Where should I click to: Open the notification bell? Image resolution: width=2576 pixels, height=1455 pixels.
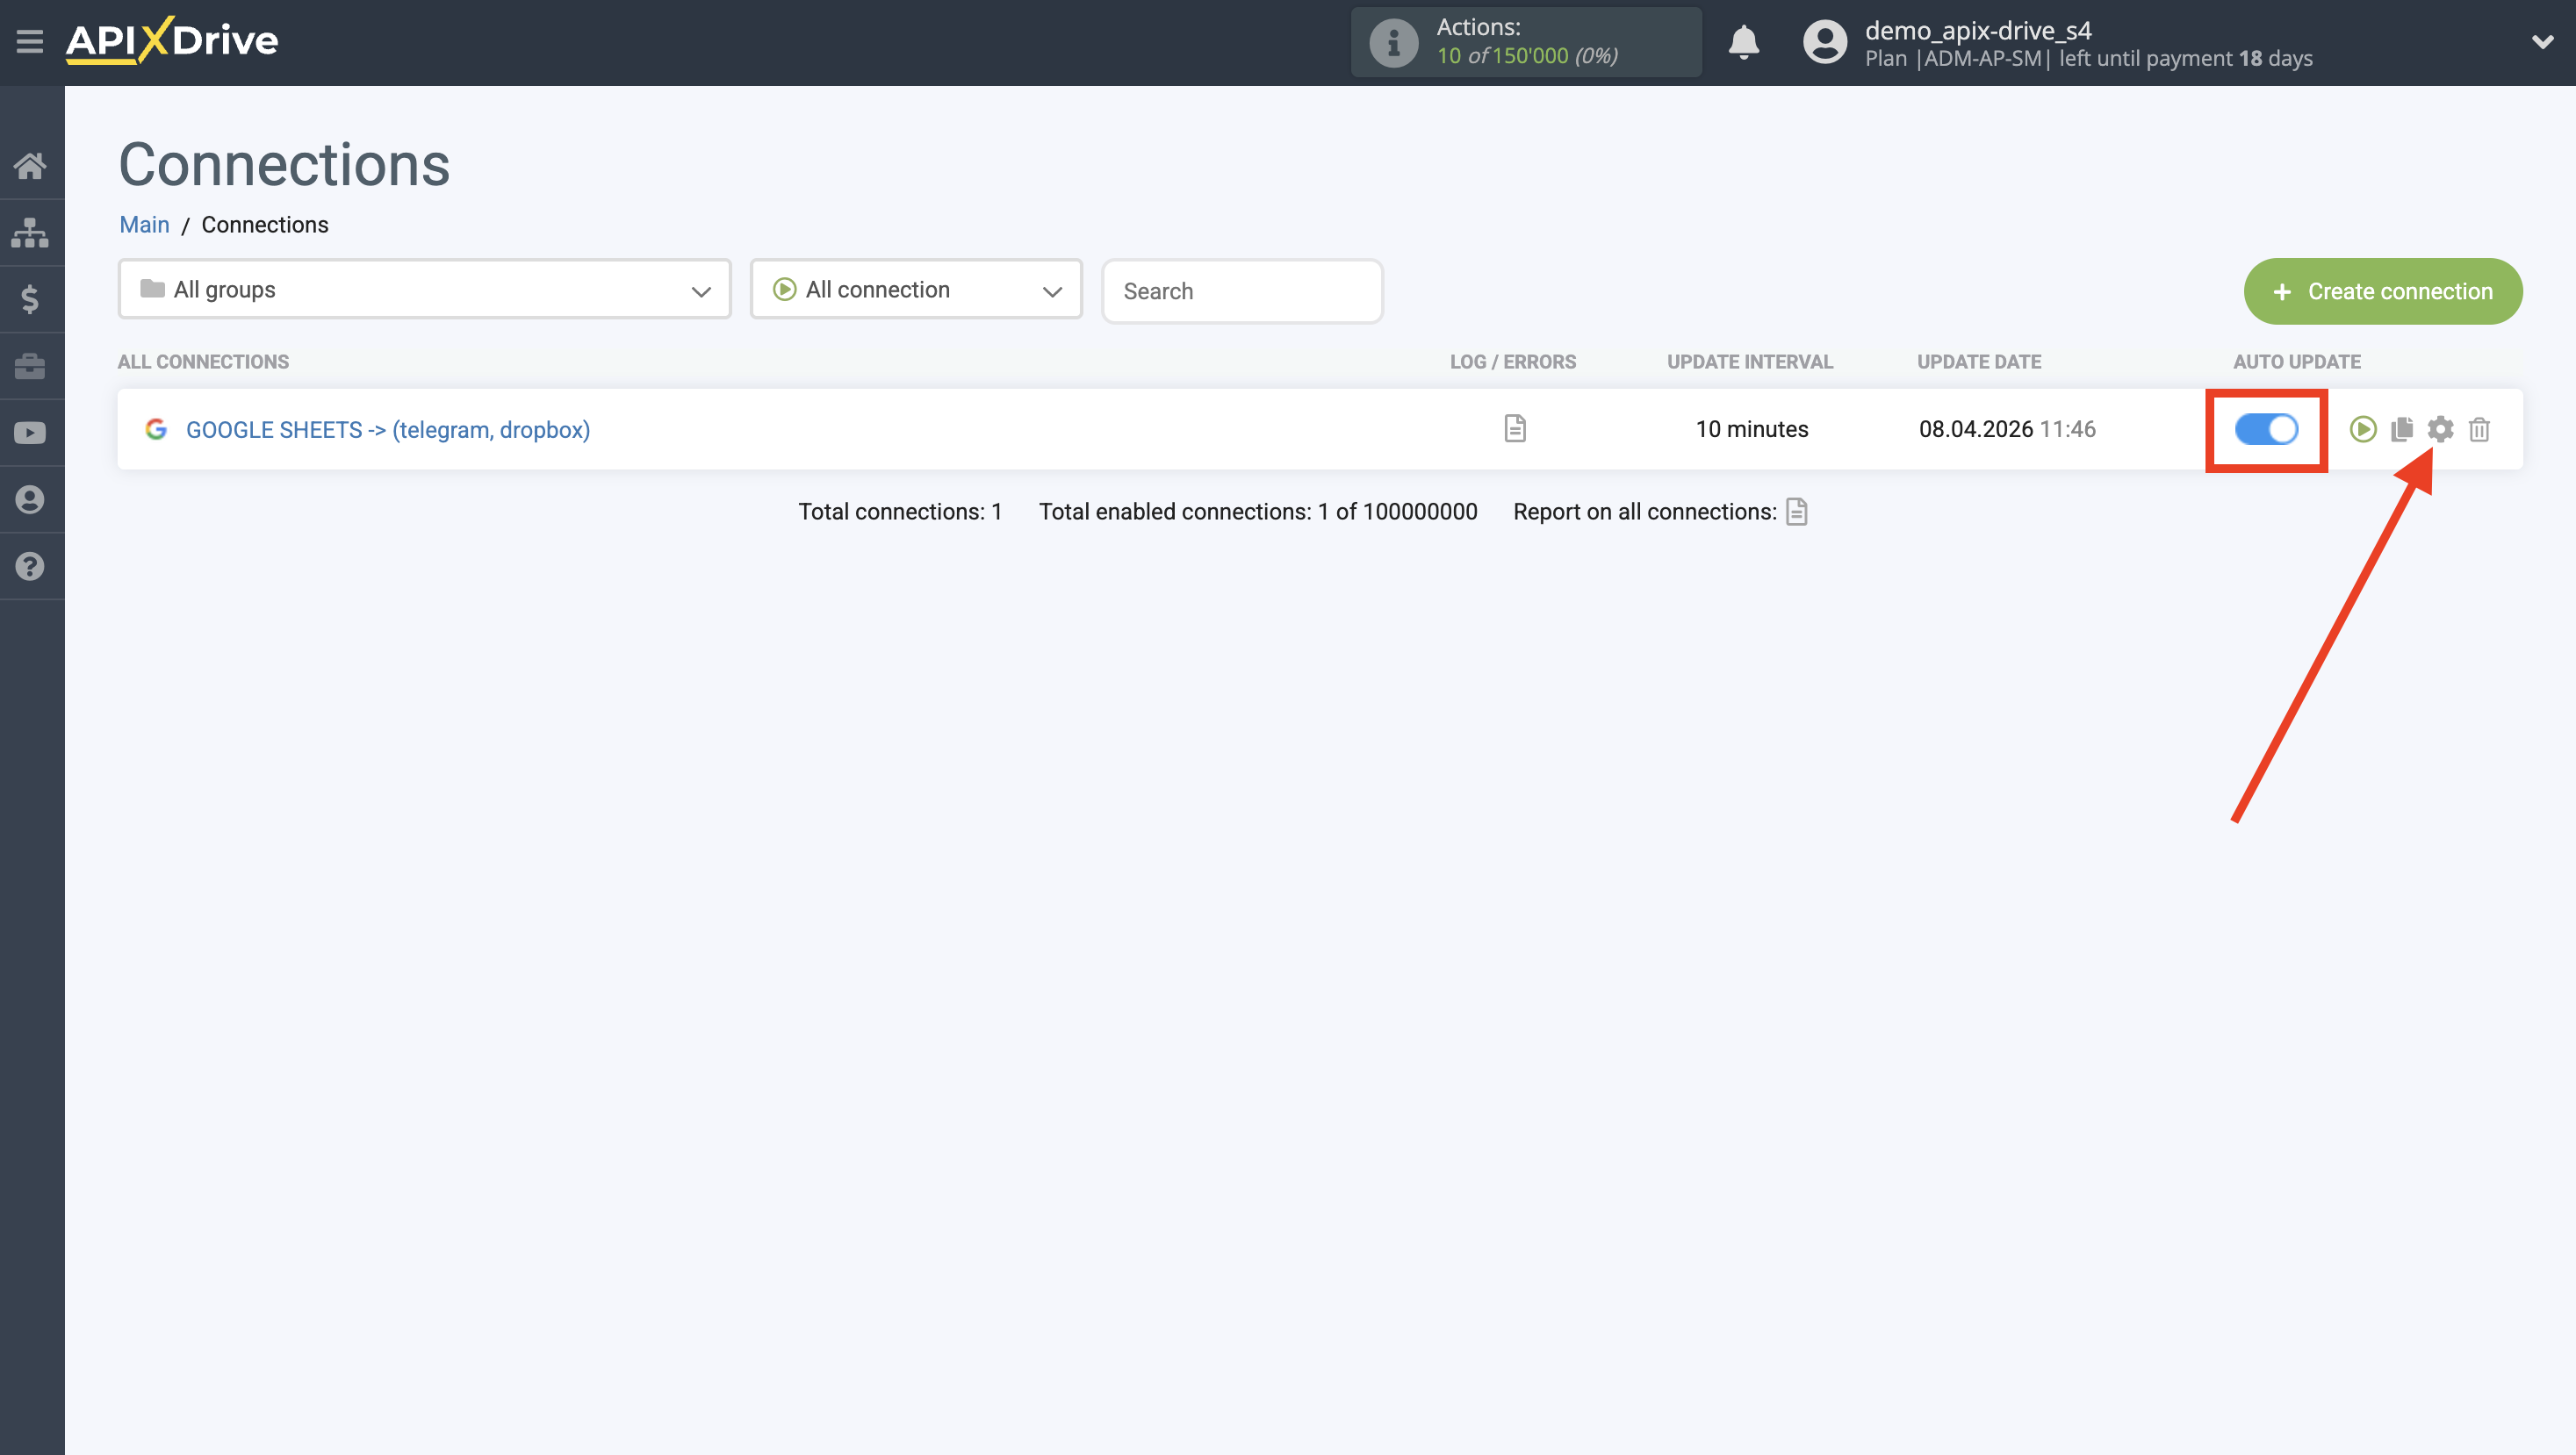coord(1743,42)
